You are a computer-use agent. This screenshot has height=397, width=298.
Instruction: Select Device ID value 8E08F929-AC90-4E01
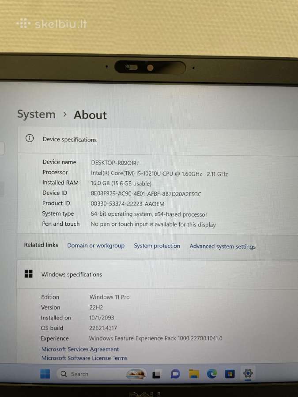click(x=146, y=194)
